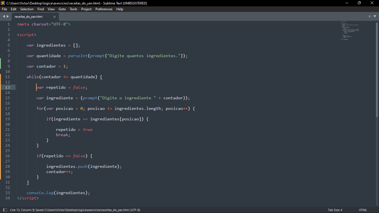Click the 'for' keyword on line 17
Viewport: 379px width, 213px height.
point(40,108)
